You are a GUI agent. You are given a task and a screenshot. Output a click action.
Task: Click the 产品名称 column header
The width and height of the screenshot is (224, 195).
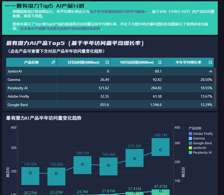[31, 62]
